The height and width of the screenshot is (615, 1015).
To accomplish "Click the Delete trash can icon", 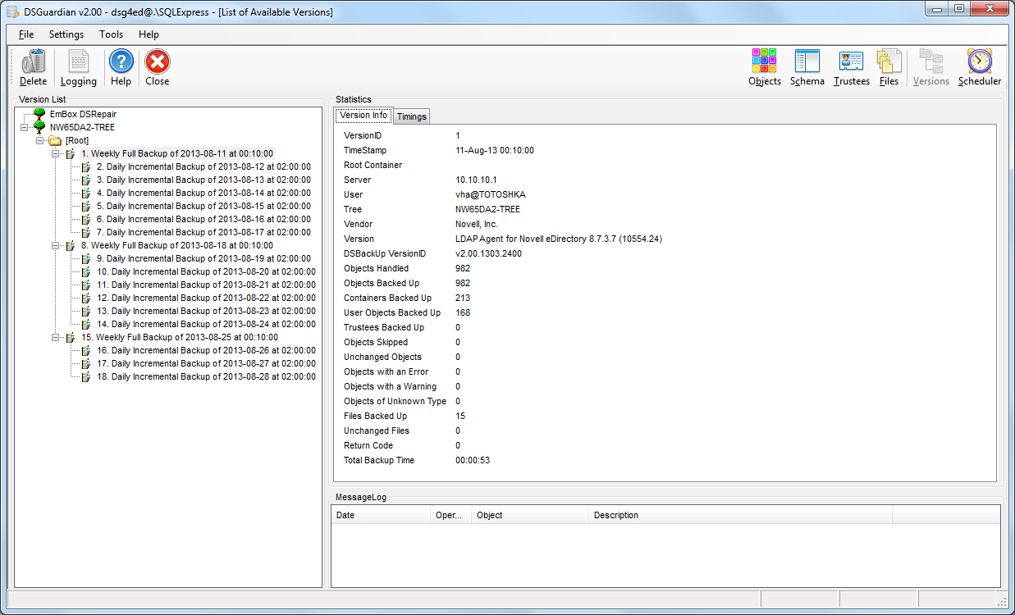I will coord(34,61).
